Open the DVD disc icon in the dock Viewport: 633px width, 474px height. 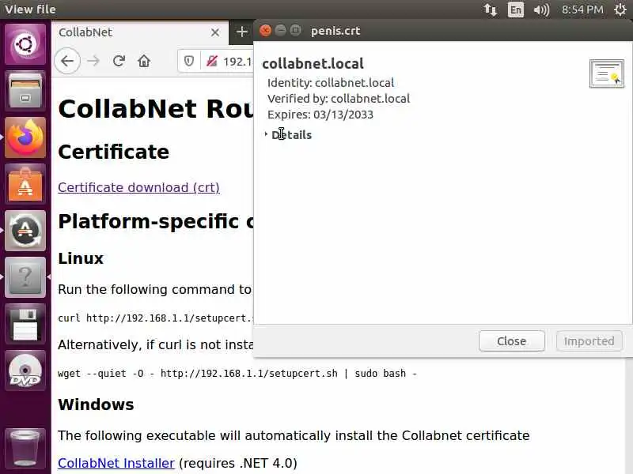pos(25,371)
